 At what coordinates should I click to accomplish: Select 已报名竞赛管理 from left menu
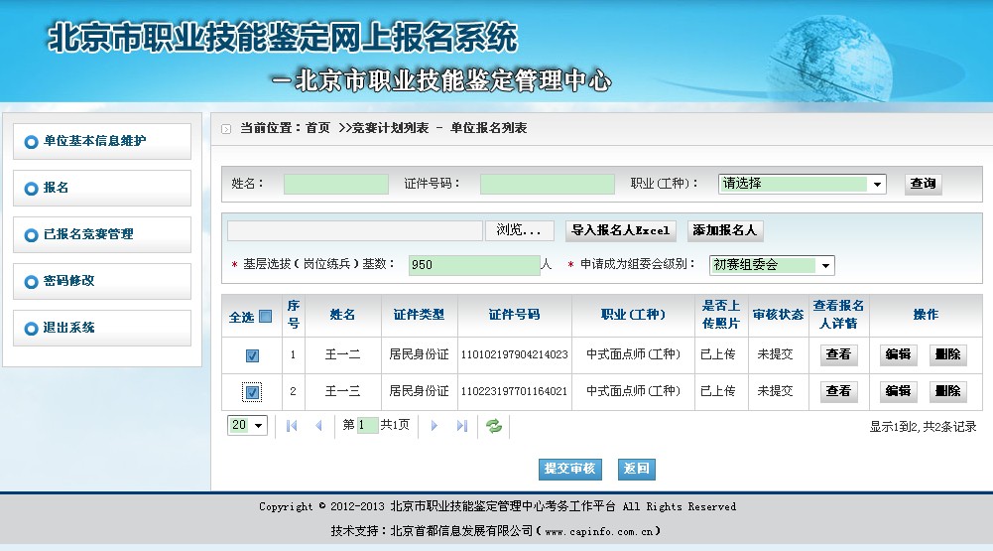point(88,234)
